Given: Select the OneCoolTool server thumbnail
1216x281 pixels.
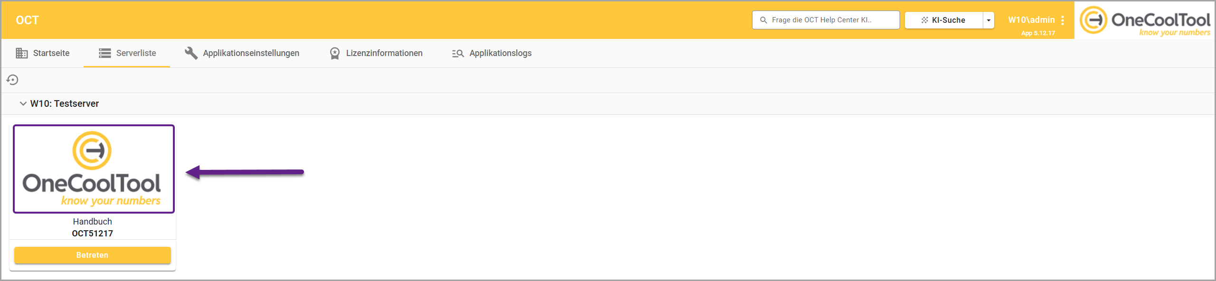Looking at the screenshot, I should [x=94, y=169].
